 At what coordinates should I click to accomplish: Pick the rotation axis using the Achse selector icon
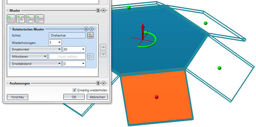click(x=90, y=35)
